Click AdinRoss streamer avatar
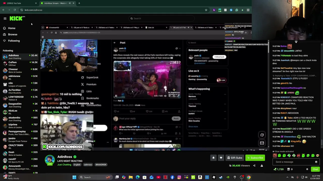 50,160
